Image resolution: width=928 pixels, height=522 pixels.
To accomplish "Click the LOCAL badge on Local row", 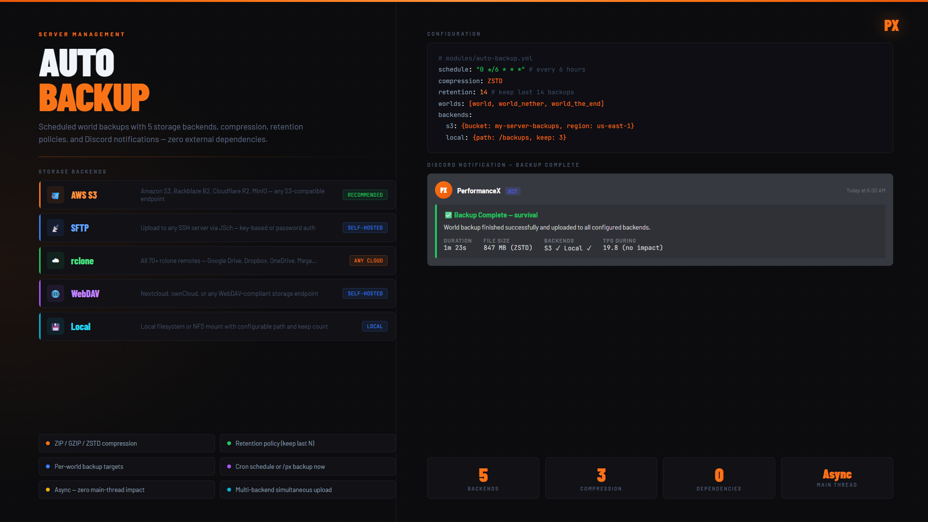I will [375, 326].
